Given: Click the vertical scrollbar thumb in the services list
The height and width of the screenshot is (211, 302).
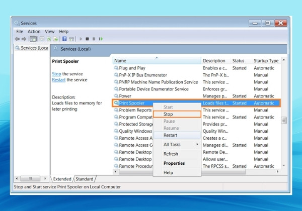Looking at the screenshot, I should pyautogui.click(x=284, y=121).
